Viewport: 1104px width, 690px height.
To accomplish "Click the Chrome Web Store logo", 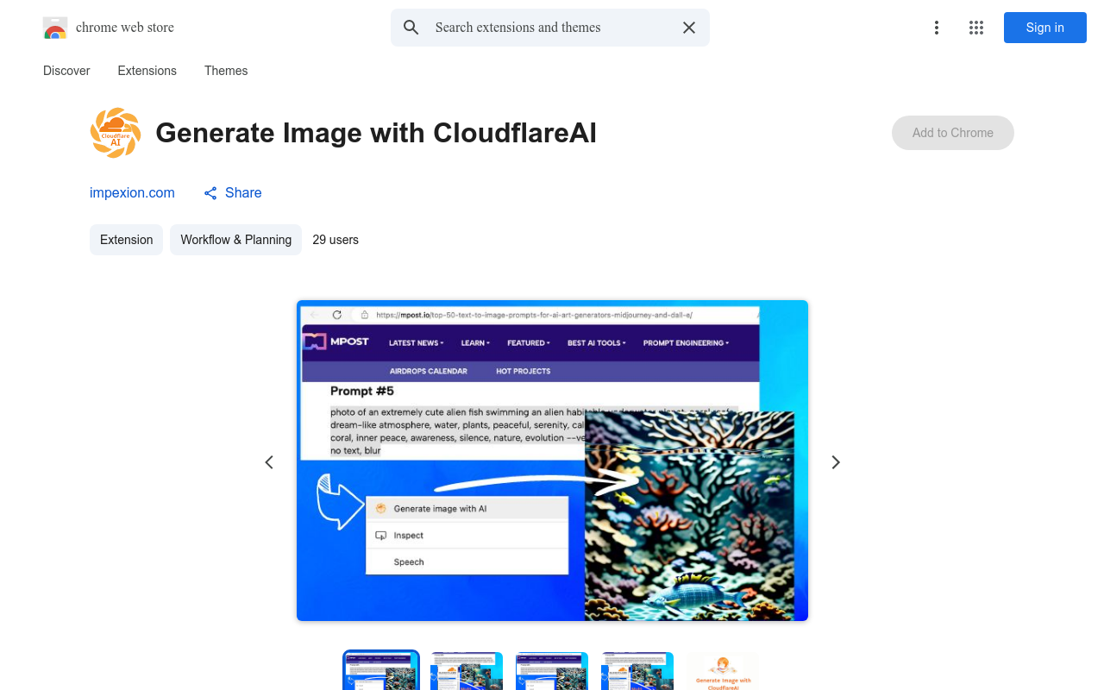I will click(55, 28).
